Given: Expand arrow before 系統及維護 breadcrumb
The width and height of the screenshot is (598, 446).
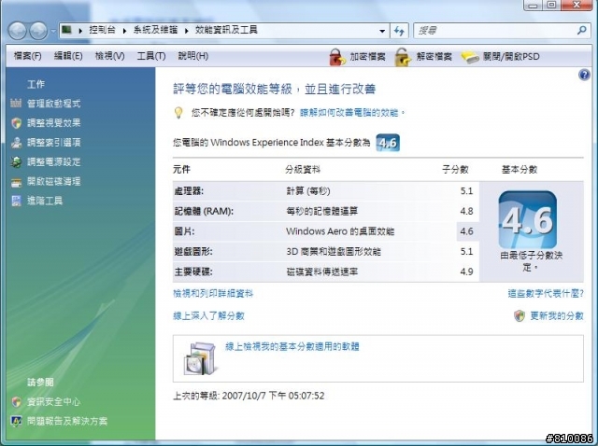Looking at the screenshot, I should pos(124,31).
